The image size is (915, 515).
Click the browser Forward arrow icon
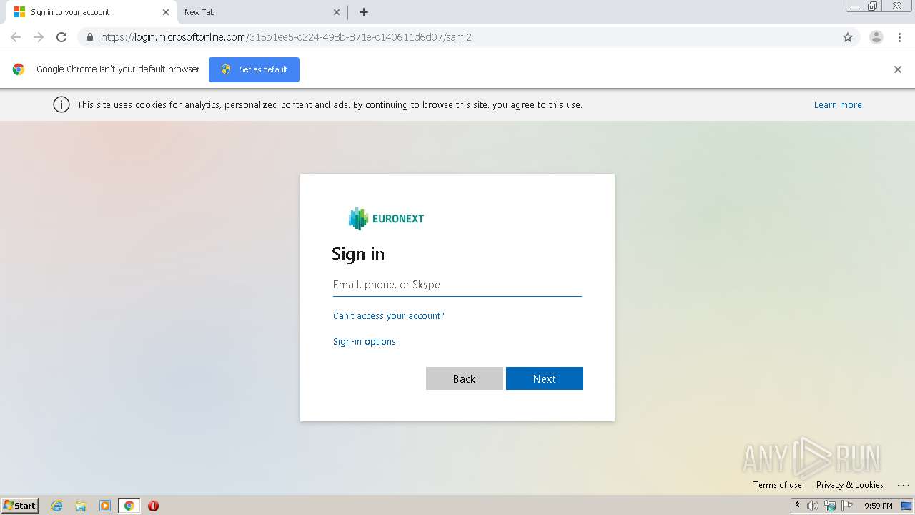point(39,37)
